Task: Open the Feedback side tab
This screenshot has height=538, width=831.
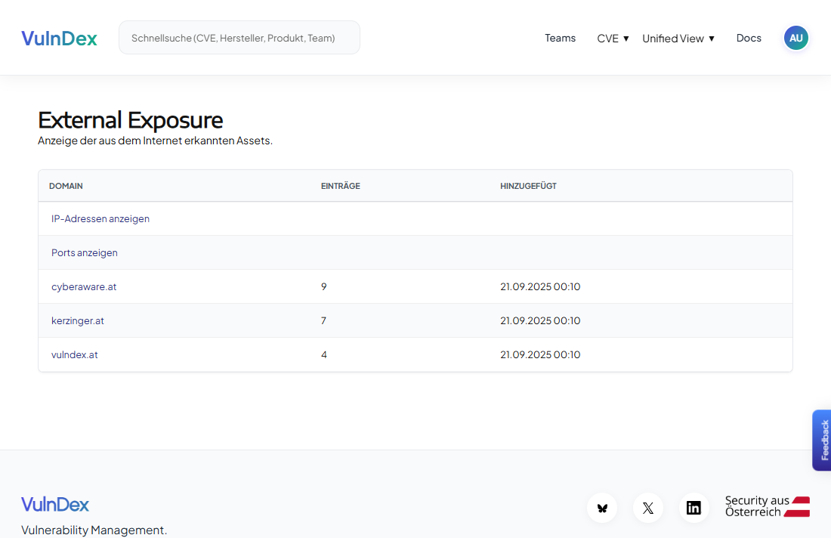Action: (822, 440)
